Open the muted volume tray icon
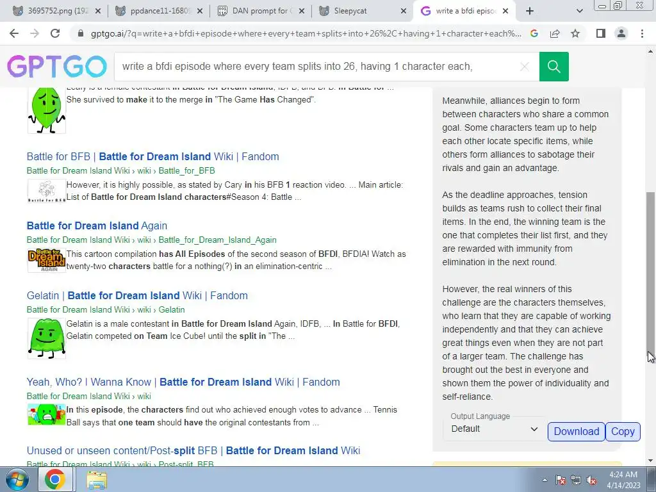The height and width of the screenshot is (492, 656). pos(591,480)
